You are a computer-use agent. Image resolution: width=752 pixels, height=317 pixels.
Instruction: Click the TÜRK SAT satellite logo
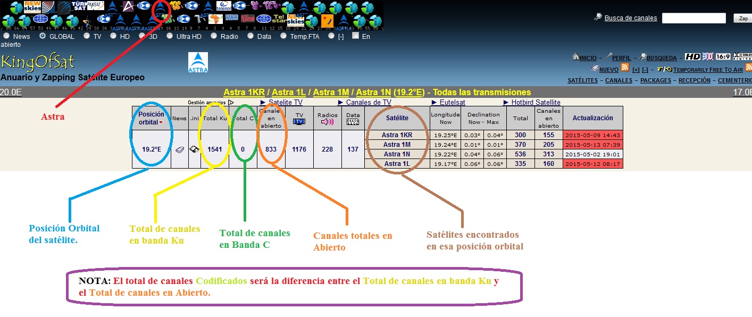(x=79, y=6)
